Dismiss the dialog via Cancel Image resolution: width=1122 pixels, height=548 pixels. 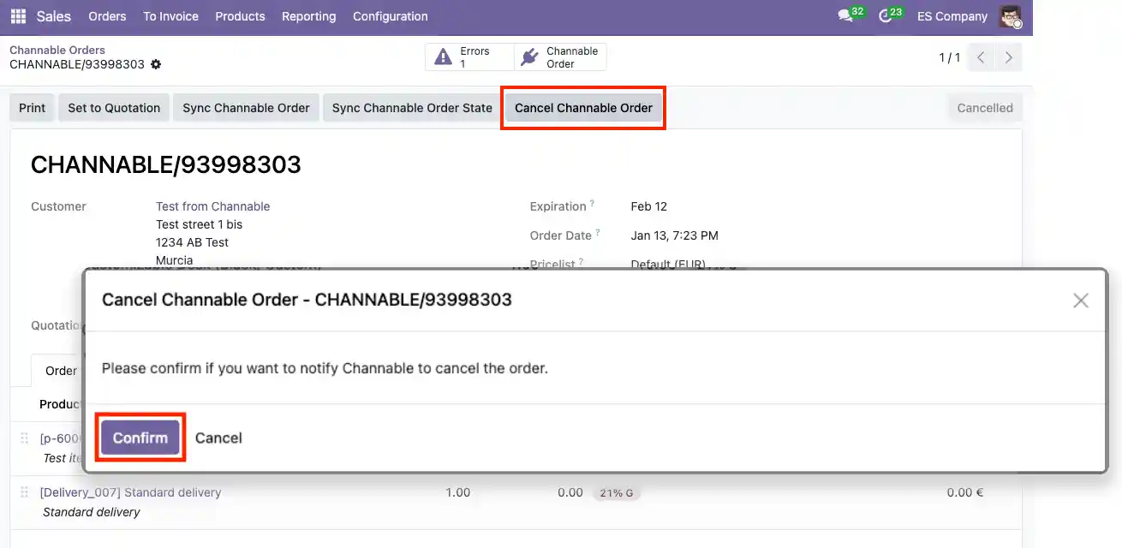(x=218, y=437)
